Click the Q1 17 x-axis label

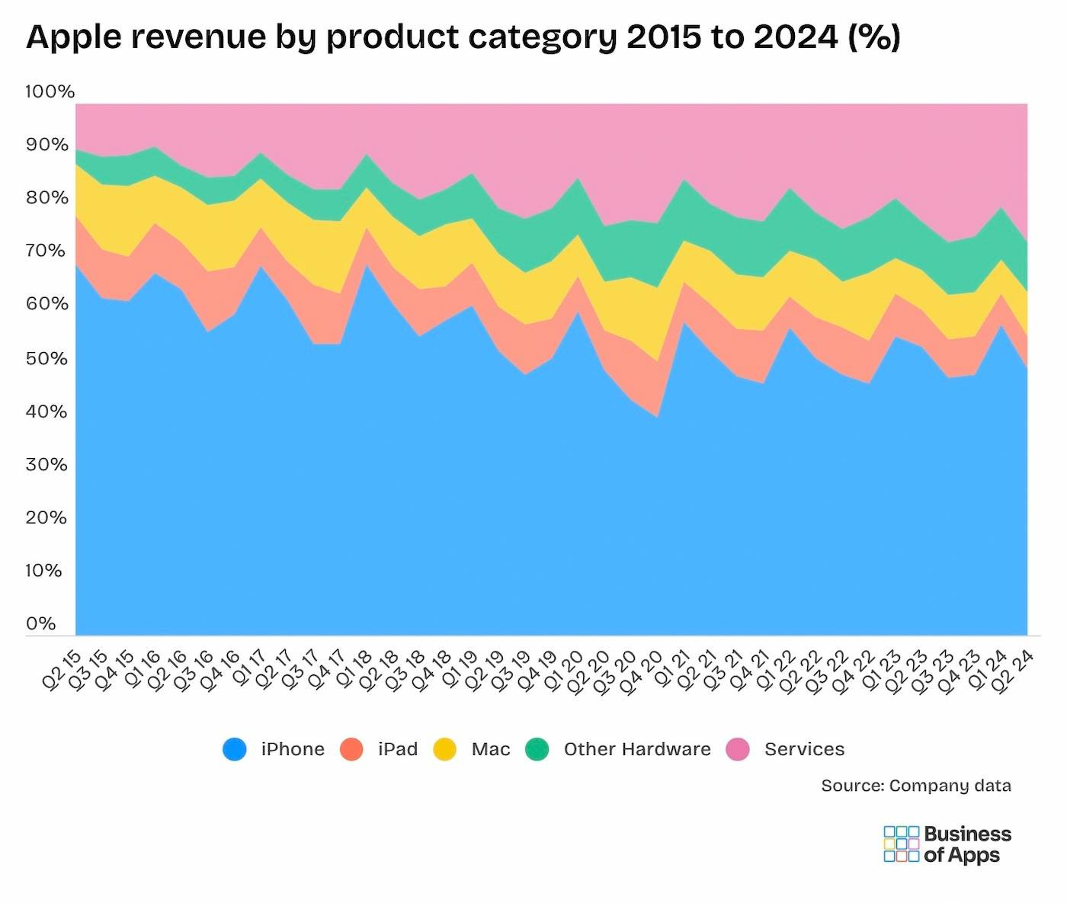coord(248,669)
